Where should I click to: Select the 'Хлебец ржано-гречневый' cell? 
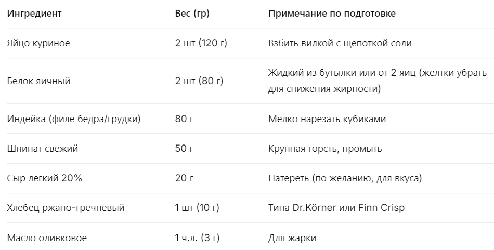pos(66,208)
